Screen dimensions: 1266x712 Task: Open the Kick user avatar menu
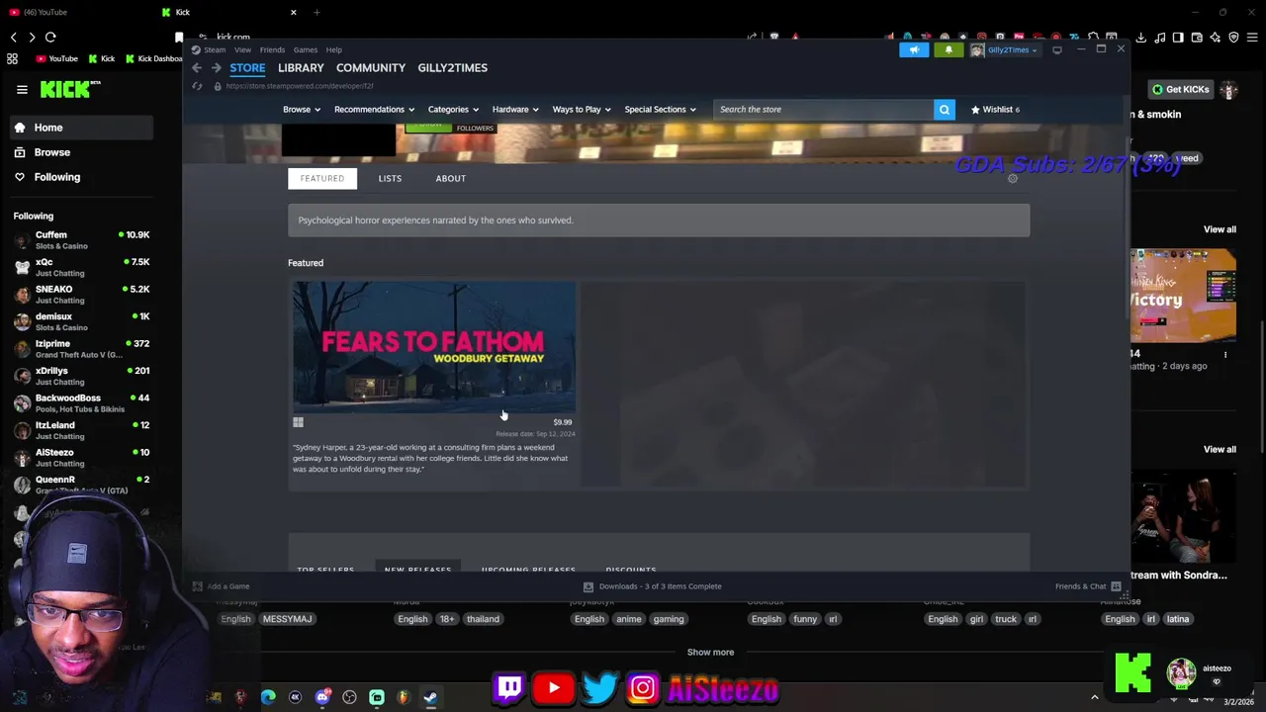click(x=1228, y=90)
